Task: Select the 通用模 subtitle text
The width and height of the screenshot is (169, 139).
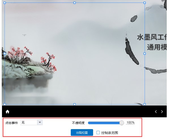Action: point(157,47)
